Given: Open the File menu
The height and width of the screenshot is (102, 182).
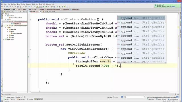Looking at the screenshot, I should pos(2,4).
